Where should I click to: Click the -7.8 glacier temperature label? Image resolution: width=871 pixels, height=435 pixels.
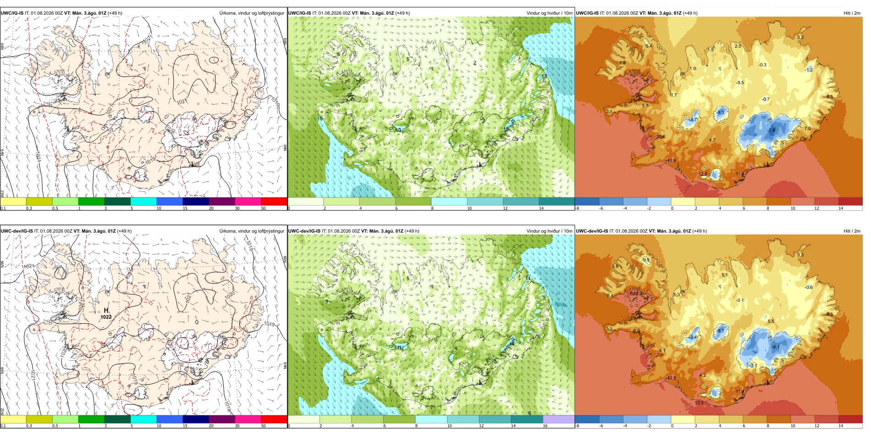(x=771, y=130)
